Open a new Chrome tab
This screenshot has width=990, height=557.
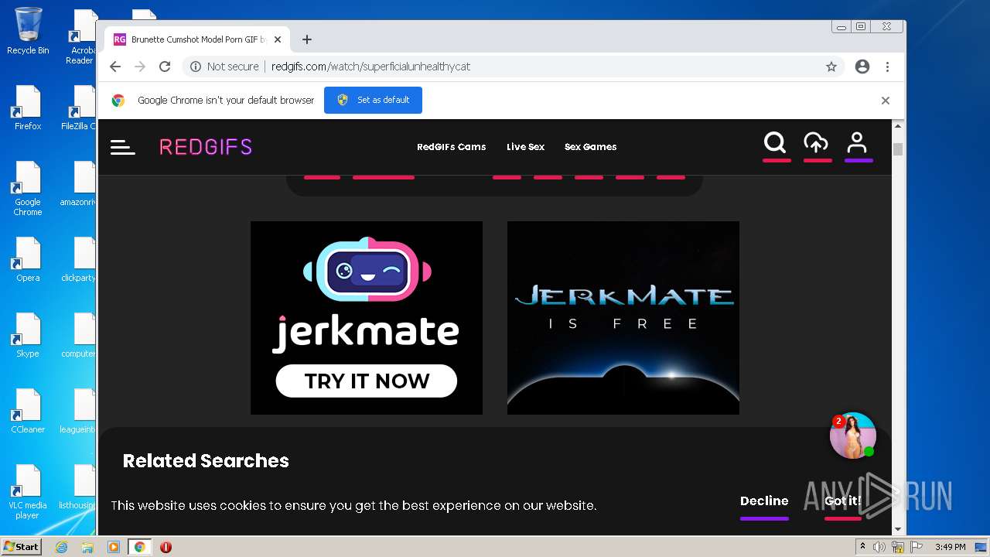[307, 39]
